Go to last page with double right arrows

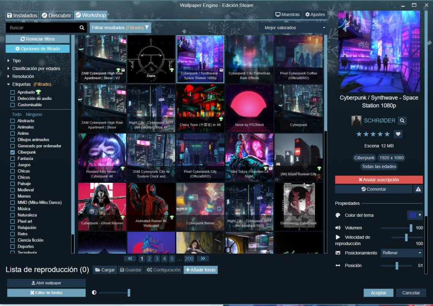point(203,259)
